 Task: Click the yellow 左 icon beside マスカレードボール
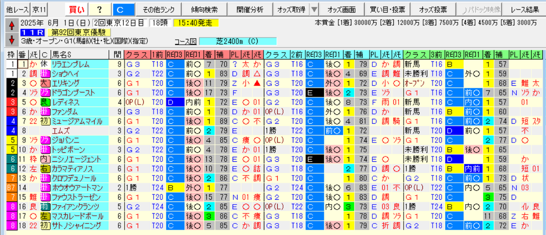pyautogui.click(x=45, y=217)
